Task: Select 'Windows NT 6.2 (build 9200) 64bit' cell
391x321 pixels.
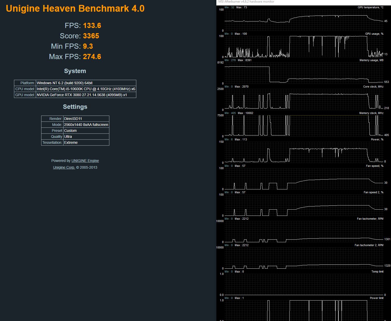Action: [86, 83]
